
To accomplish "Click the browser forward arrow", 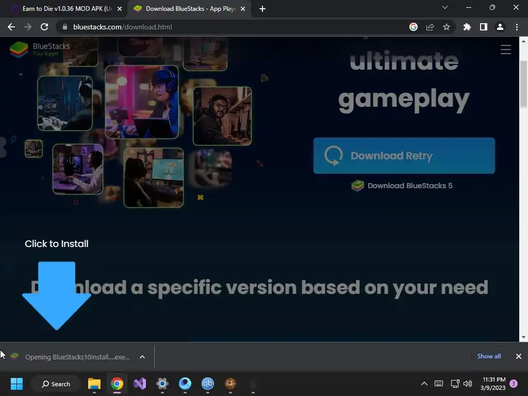I will (x=28, y=27).
